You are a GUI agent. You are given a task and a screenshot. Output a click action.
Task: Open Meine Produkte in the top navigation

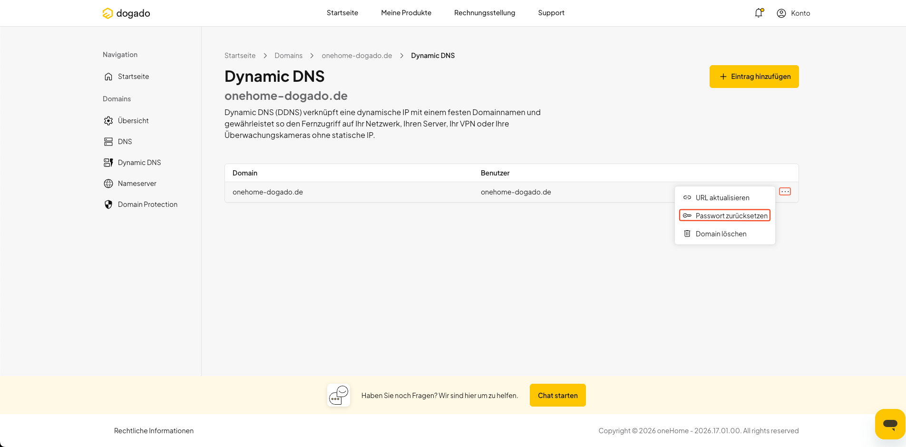click(406, 13)
